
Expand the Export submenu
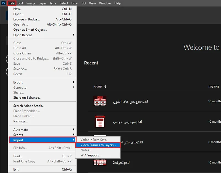click(x=43, y=82)
